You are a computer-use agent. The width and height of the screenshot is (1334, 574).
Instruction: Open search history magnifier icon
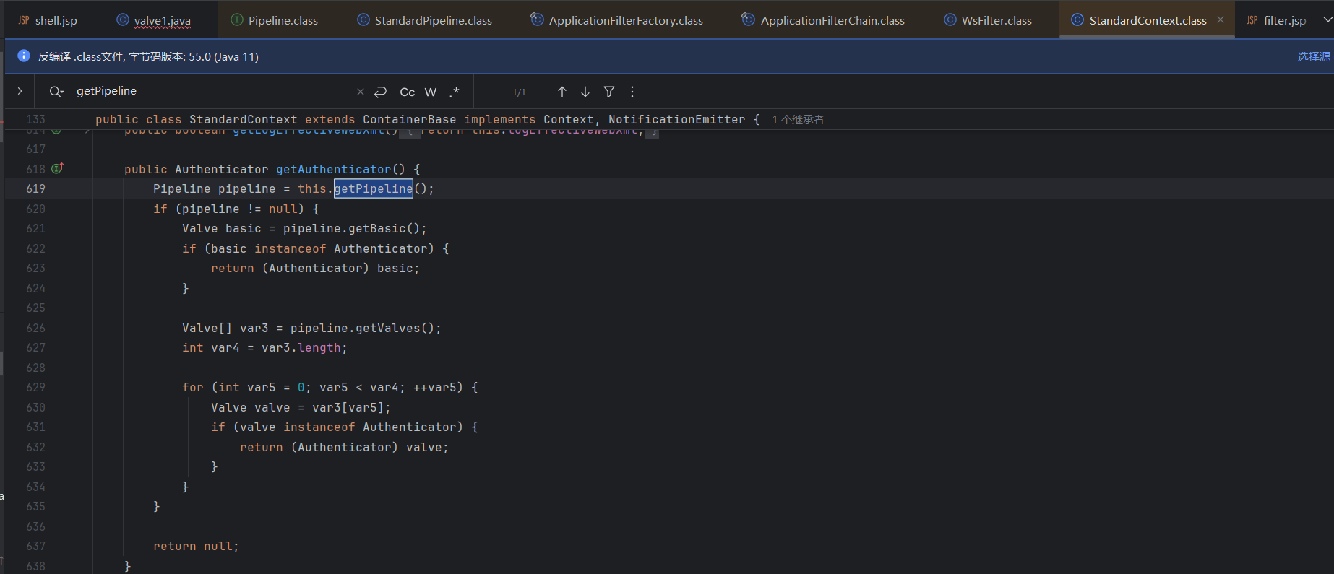[x=56, y=92]
